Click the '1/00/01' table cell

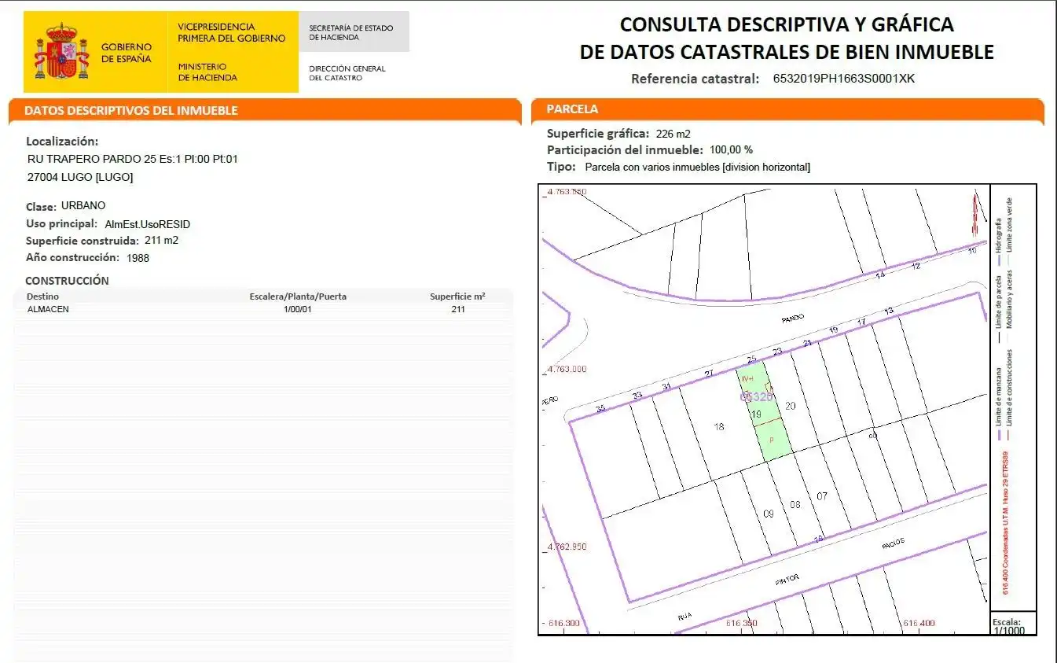[298, 310]
